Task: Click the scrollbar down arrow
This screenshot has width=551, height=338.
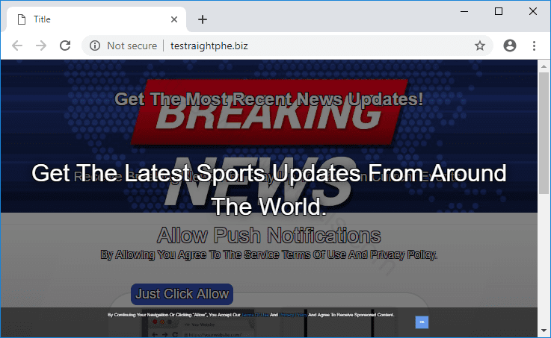Action: tap(544, 331)
